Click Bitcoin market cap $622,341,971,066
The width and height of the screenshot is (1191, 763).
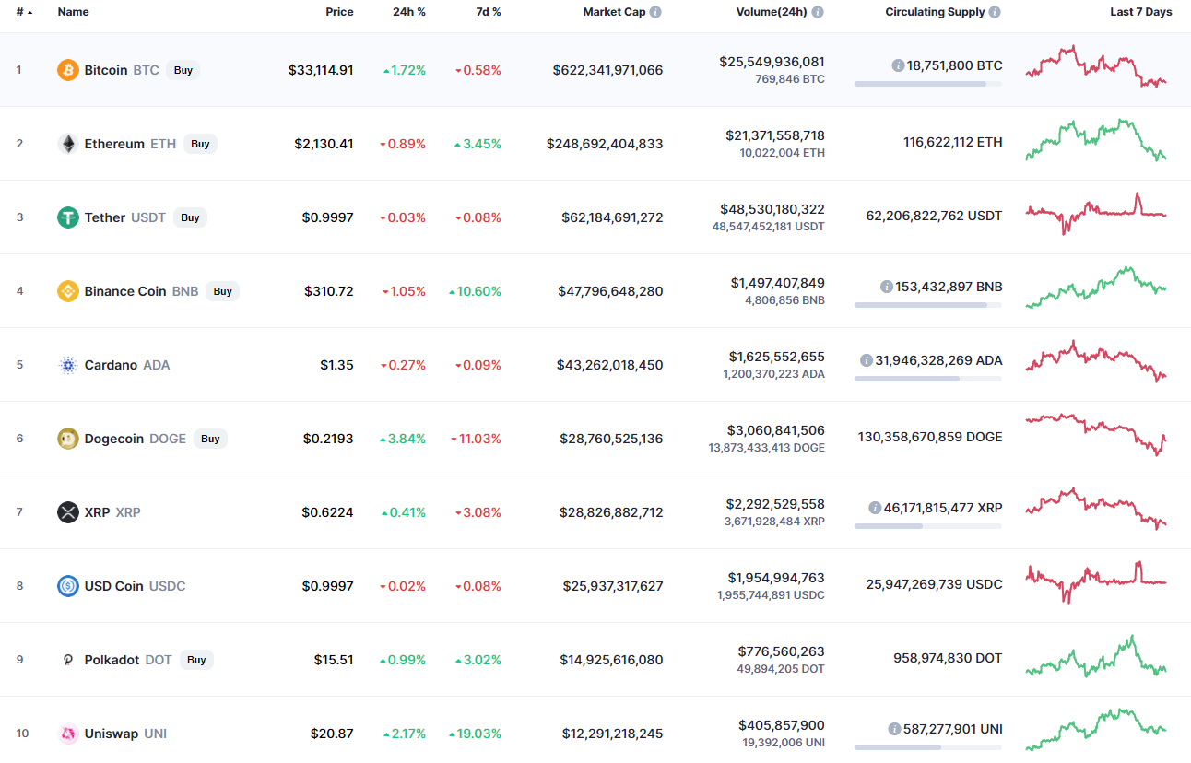pos(607,70)
